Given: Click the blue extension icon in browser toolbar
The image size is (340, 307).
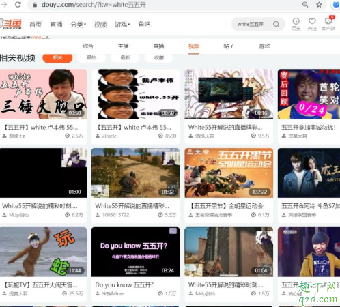Looking at the screenshot, I should pos(336,5).
